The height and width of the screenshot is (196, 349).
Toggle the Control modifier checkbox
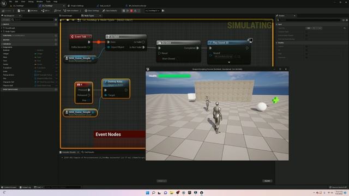(x=306, y=46)
